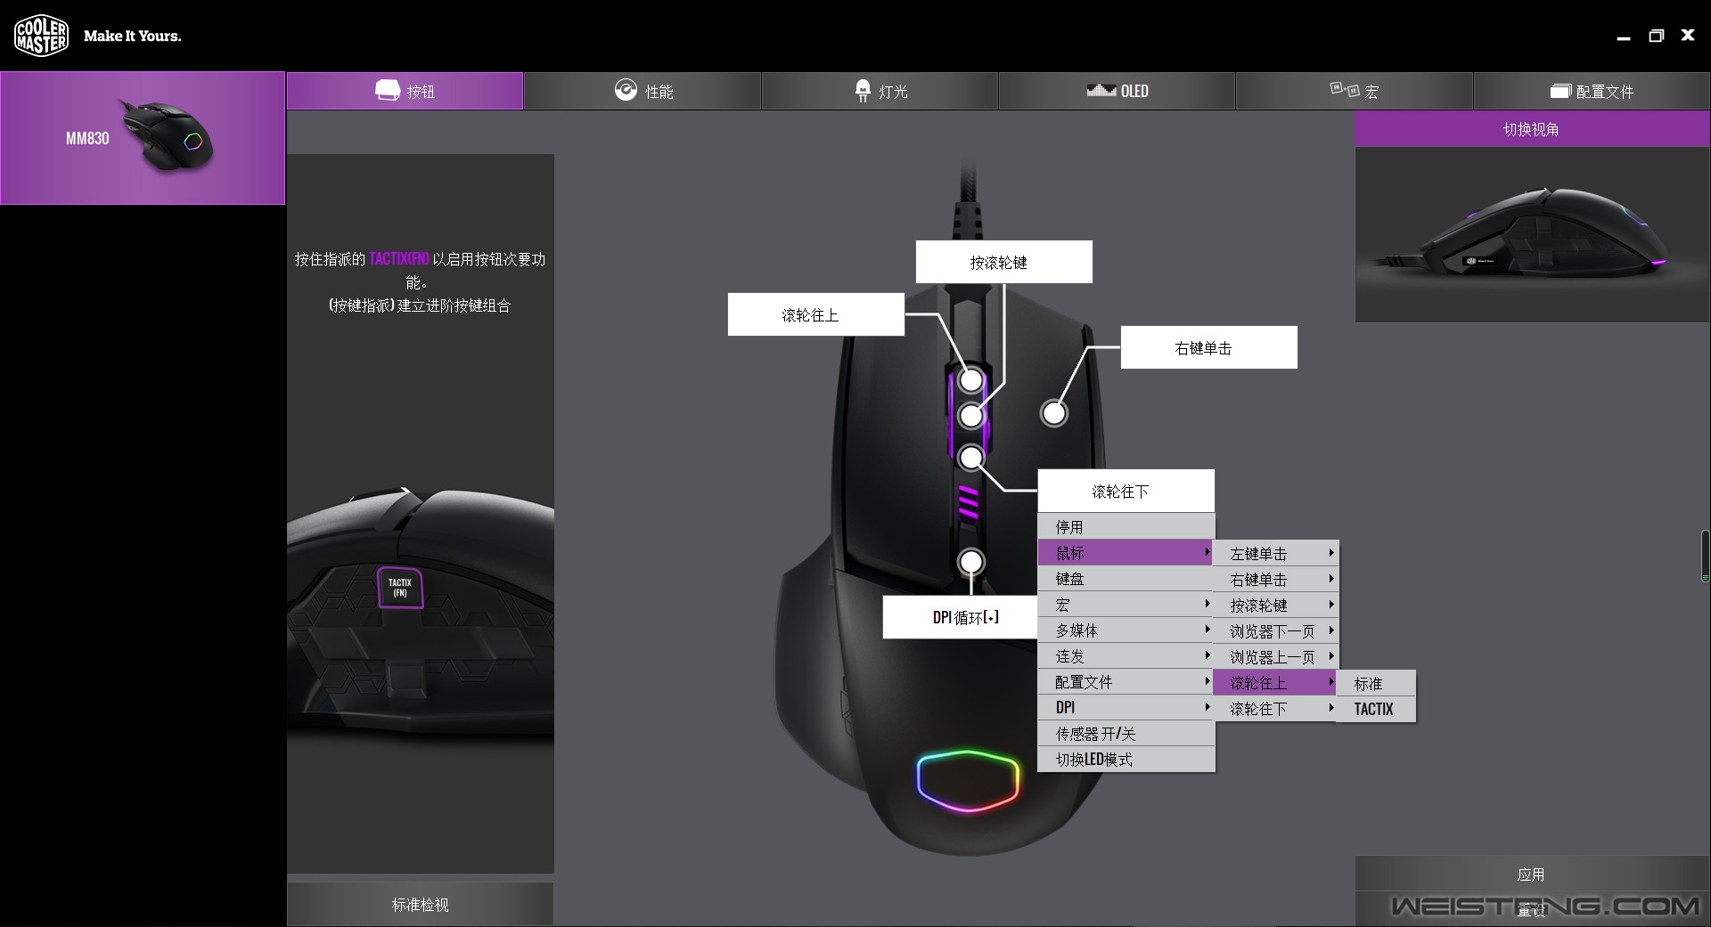The height and width of the screenshot is (927, 1711).
Task: Expand the 宏 submenu in dropdown list
Action: coord(1126,604)
